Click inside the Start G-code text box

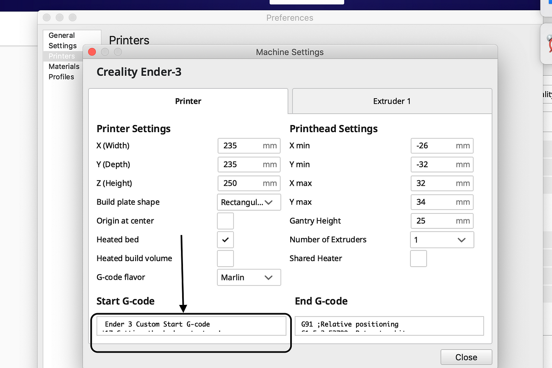191,326
